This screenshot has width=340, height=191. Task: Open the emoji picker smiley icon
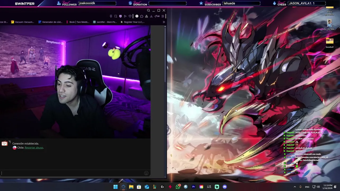click(x=146, y=173)
